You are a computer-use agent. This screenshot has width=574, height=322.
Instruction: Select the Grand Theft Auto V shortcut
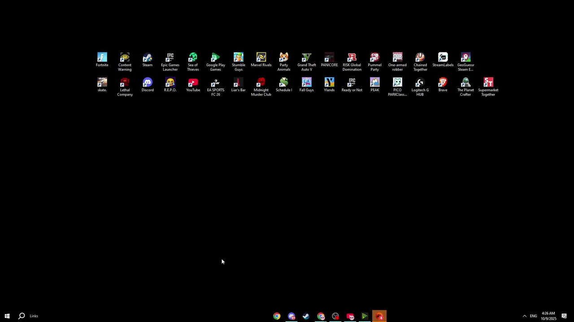pos(307,62)
